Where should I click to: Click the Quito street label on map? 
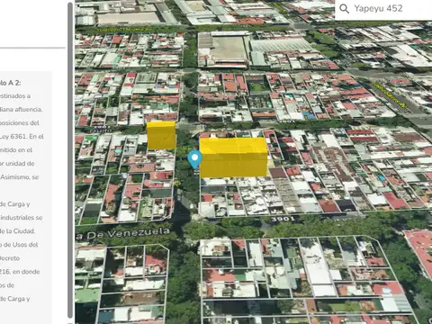click(101, 130)
